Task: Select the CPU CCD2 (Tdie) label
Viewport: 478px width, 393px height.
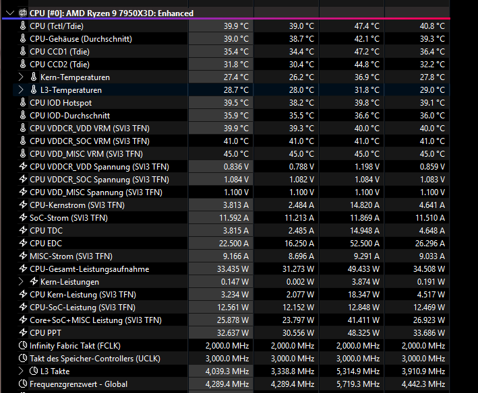Action: 60,65
